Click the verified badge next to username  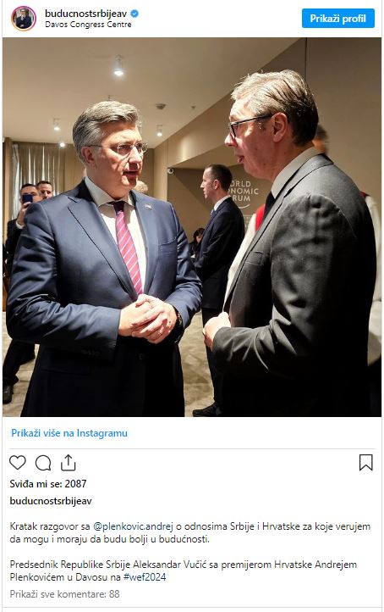(134, 14)
